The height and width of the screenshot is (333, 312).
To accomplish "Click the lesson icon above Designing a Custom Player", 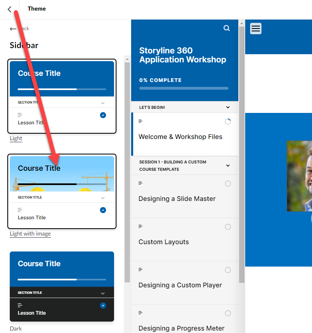I will pos(140,269).
